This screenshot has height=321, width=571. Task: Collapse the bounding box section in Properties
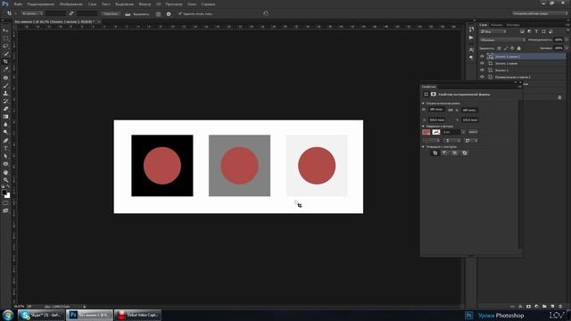tap(423, 103)
